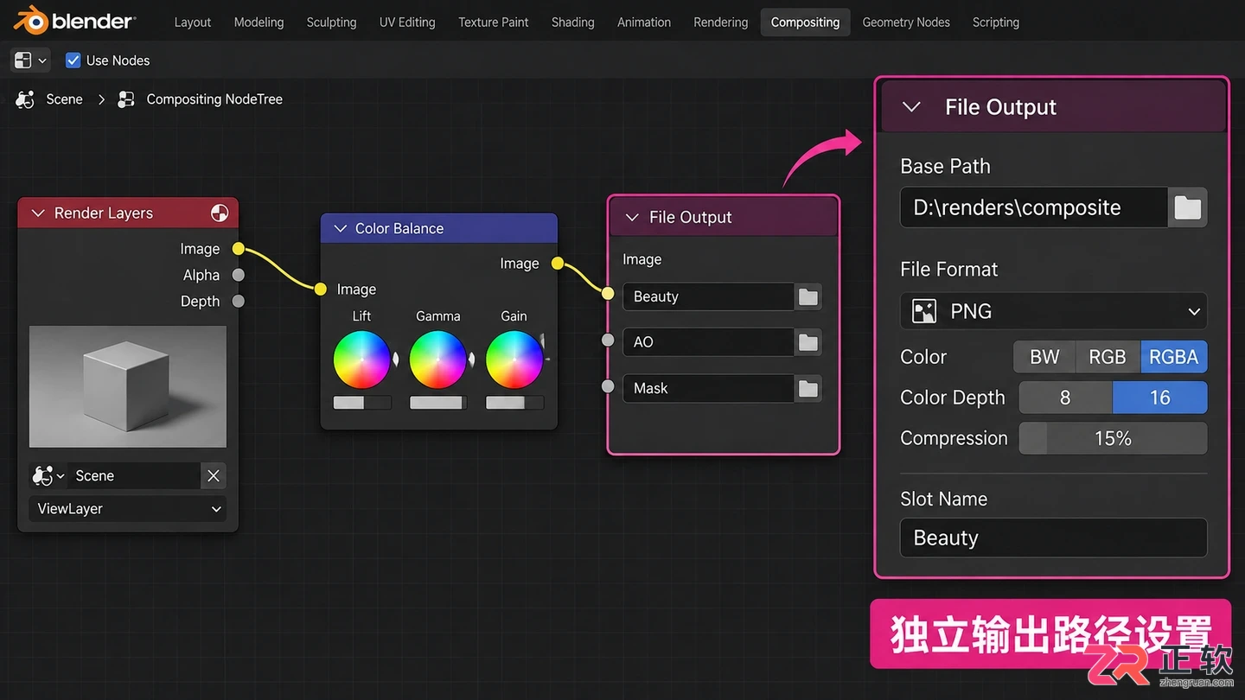This screenshot has width=1245, height=700.
Task: Collapse the Render Layers node
Action: [38, 213]
